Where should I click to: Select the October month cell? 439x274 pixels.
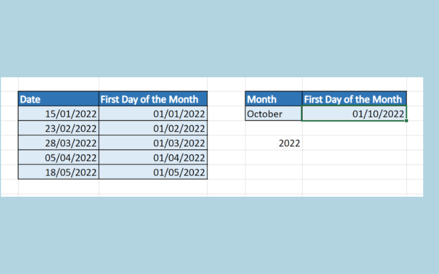point(273,114)
